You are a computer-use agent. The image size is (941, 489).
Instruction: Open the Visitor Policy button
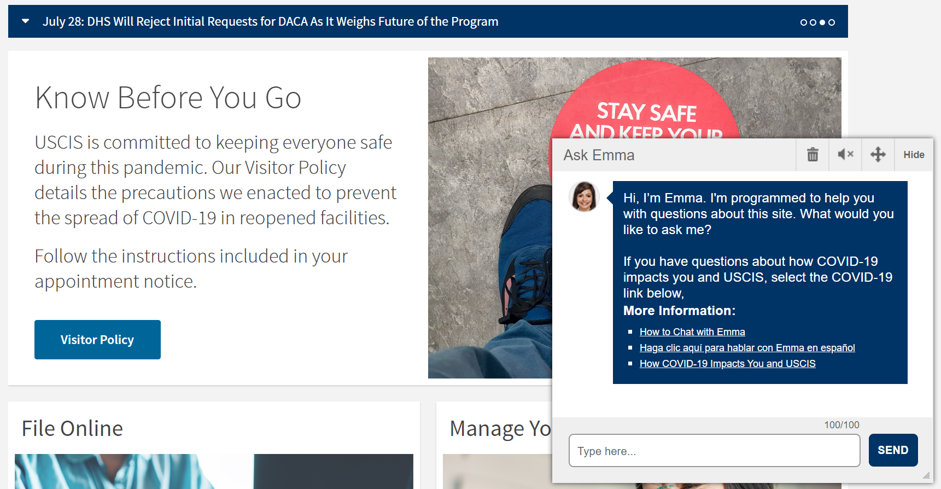(x=97, y=340)
